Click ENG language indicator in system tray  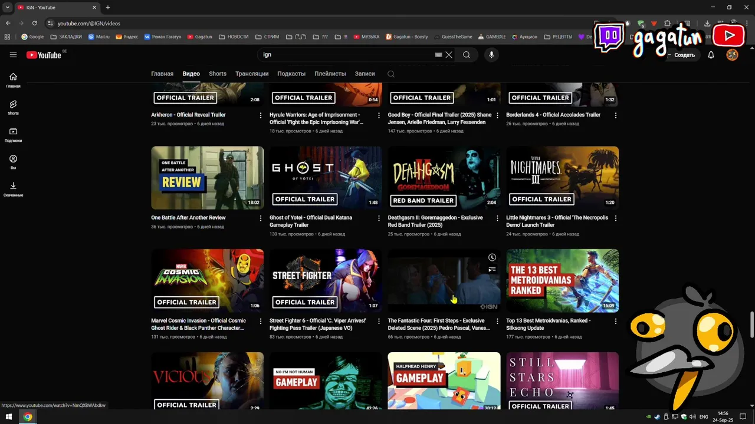pyautogui.click(x=704, y=416)
